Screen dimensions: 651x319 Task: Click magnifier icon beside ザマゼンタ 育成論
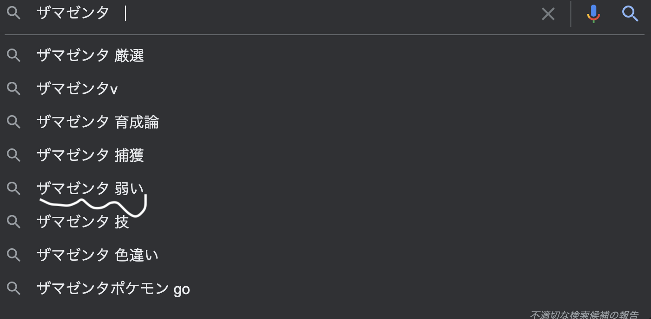[x=14, y=122]
